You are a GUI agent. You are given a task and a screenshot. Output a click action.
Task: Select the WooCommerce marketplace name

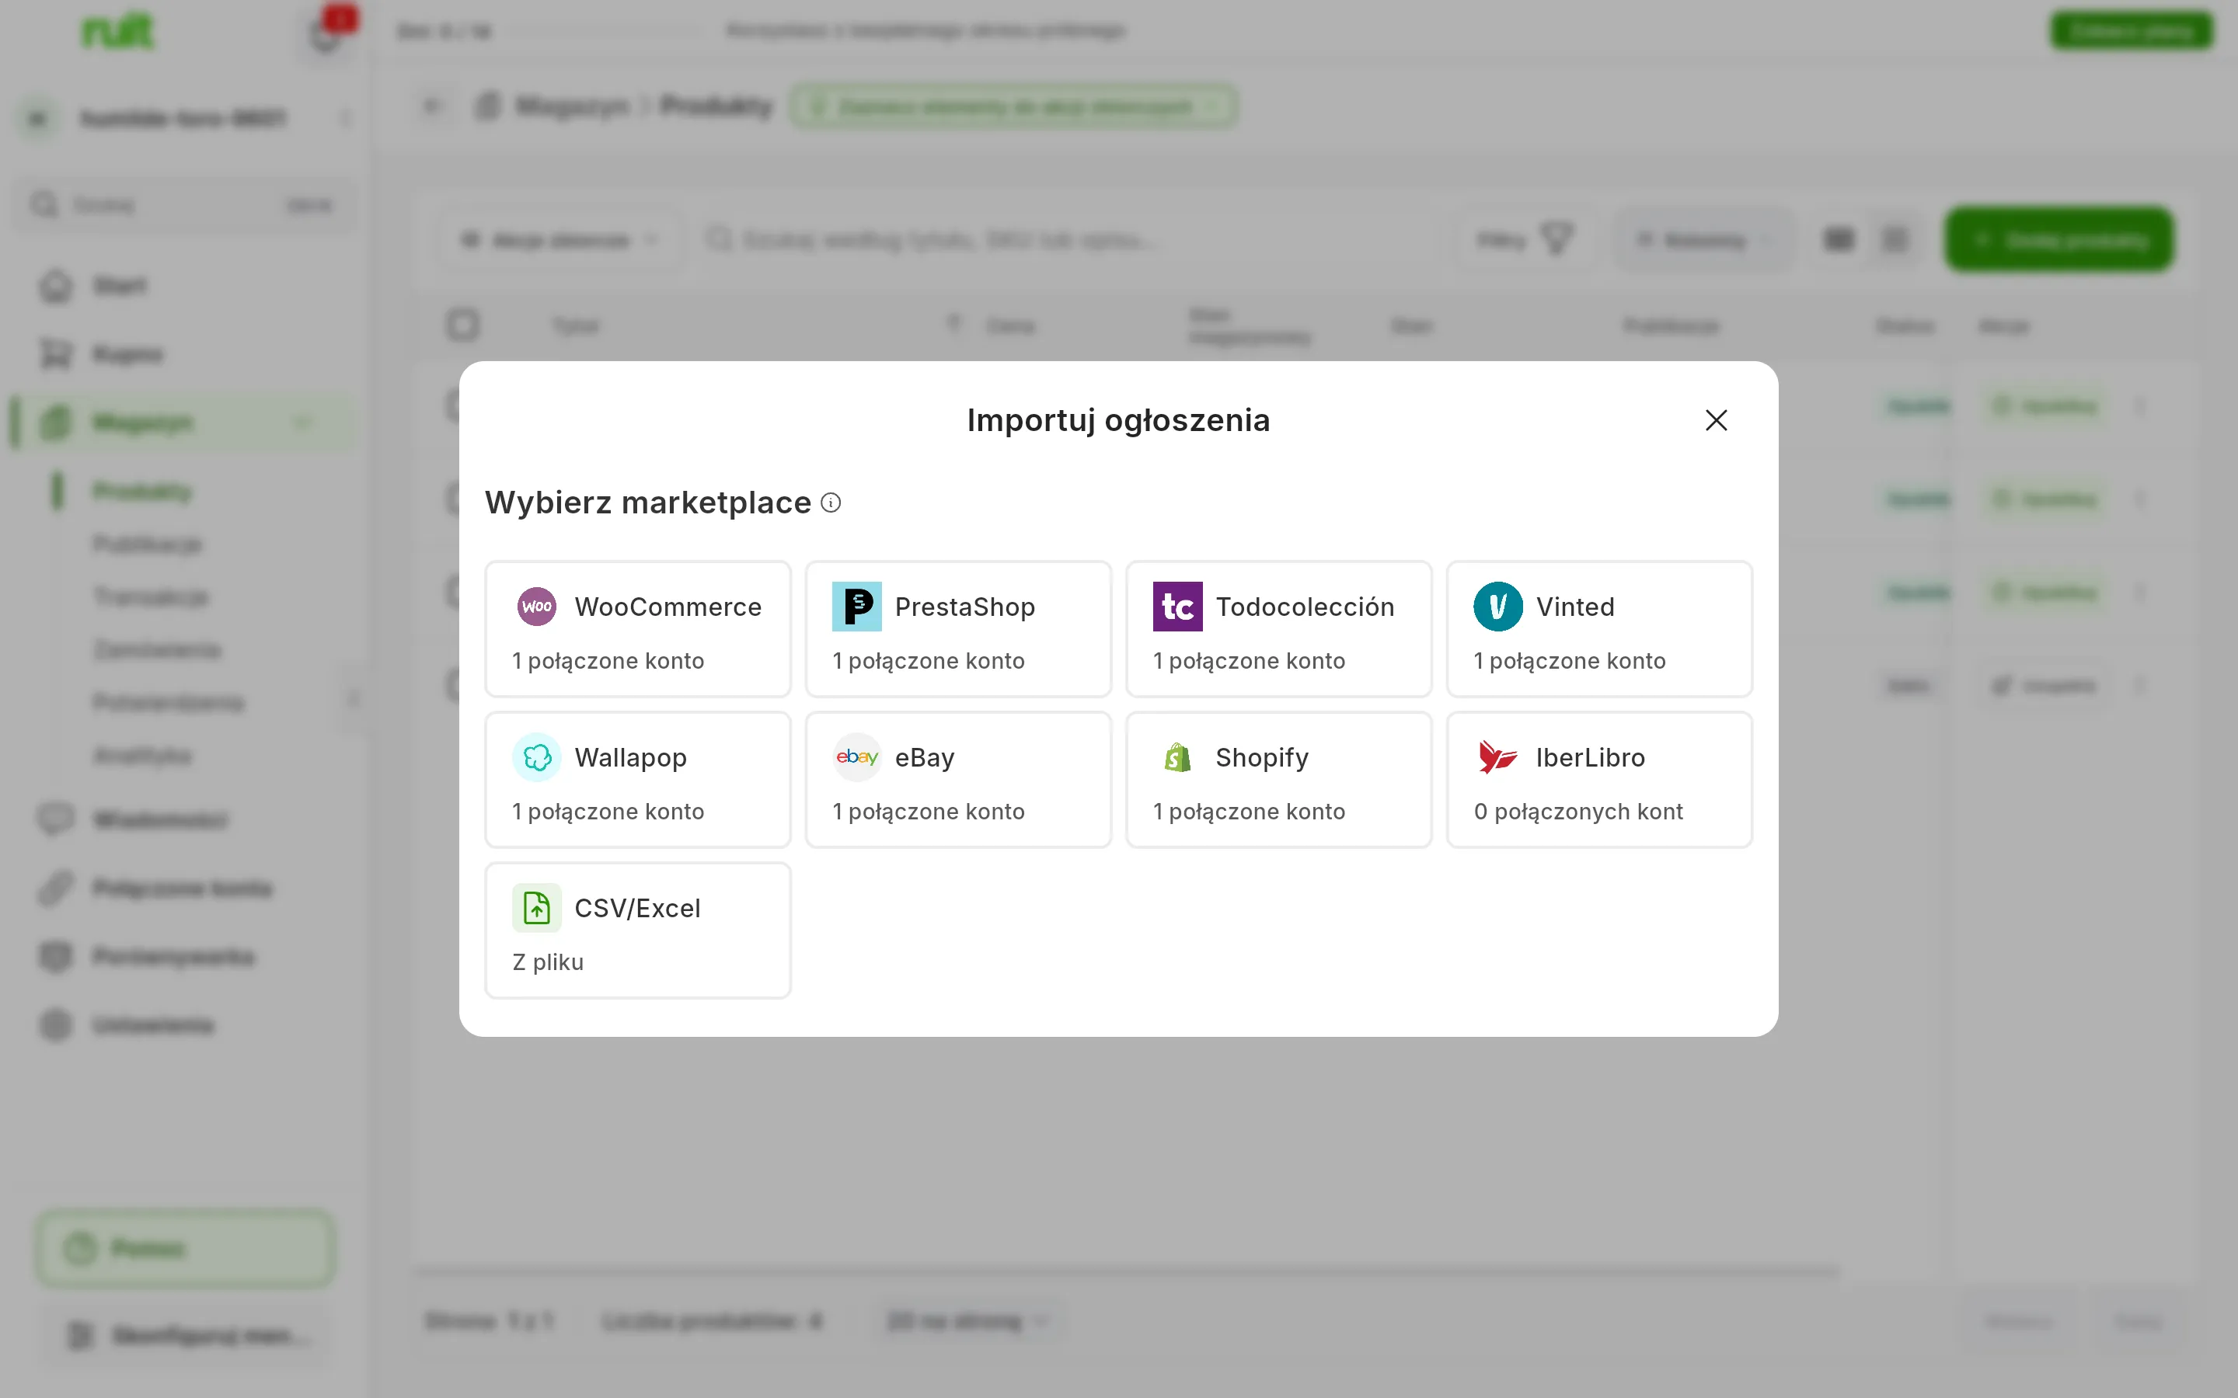(668, 607)
